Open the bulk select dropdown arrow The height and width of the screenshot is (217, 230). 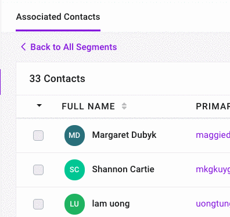point(39,106)
